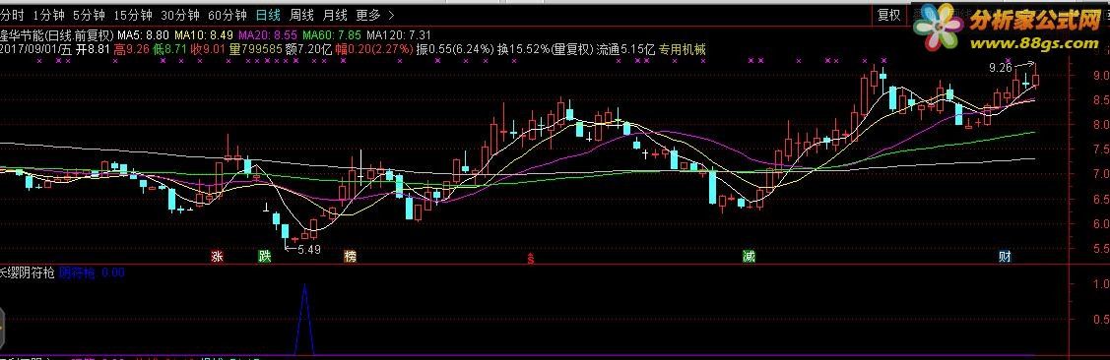Click the red dollar sign marker

(x=531, y=258)
